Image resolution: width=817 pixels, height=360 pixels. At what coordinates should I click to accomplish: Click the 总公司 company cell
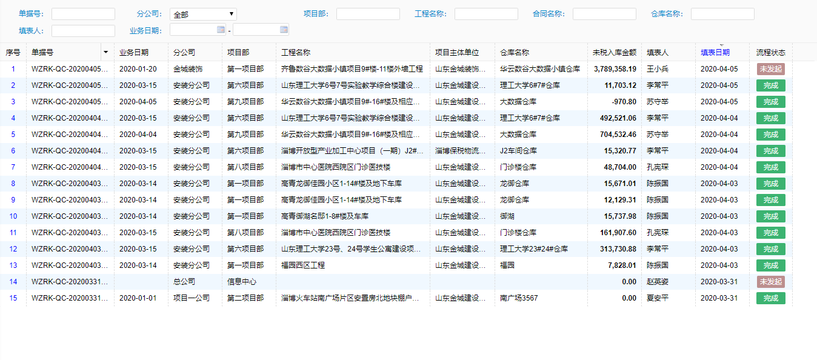[x=184, y=282]
